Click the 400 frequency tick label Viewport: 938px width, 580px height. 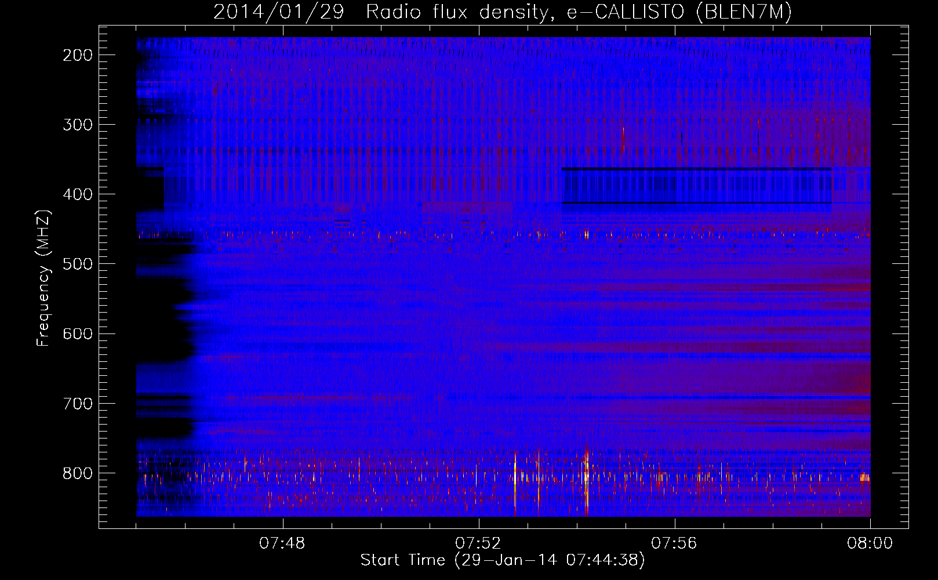[78, 194]
